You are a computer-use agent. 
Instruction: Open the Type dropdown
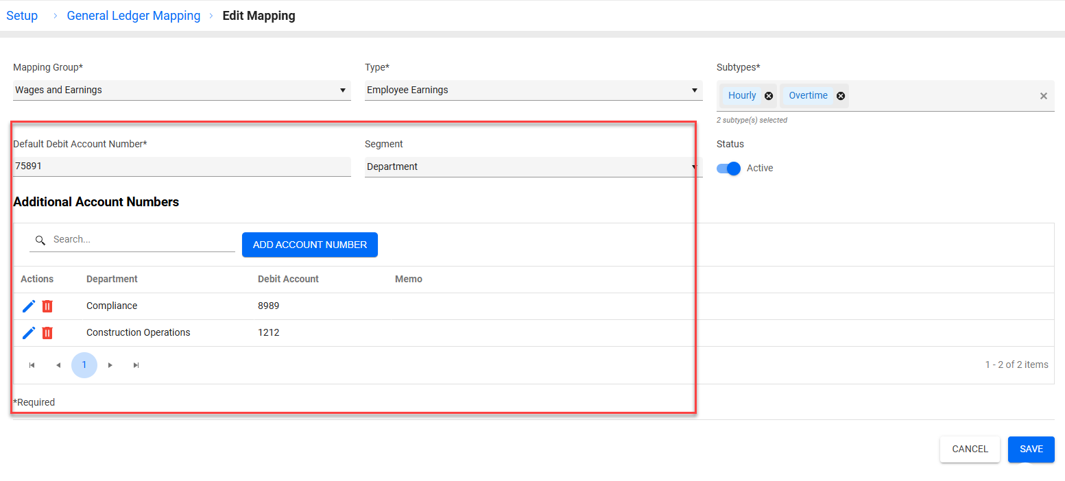[534, 90]
